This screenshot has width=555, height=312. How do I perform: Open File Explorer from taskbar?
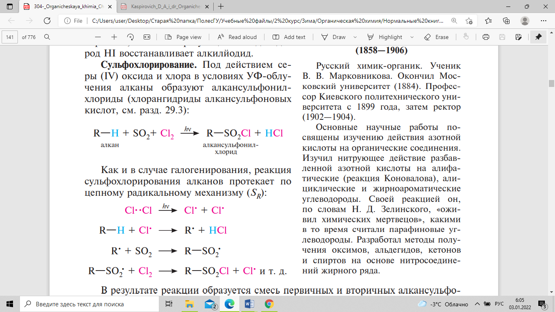tap(189, 304)
